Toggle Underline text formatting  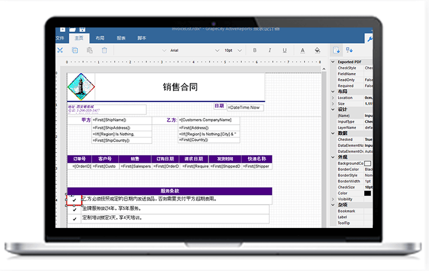click(284, 50)
